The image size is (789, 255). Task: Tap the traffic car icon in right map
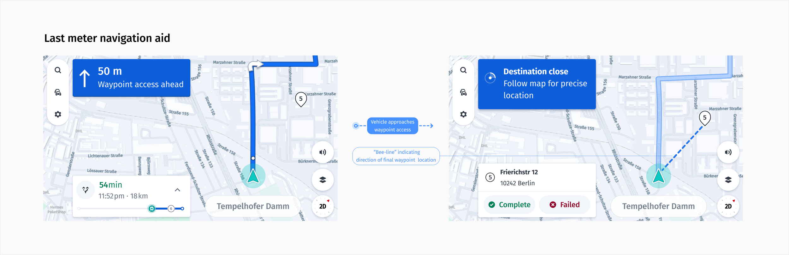coord(463,92)
